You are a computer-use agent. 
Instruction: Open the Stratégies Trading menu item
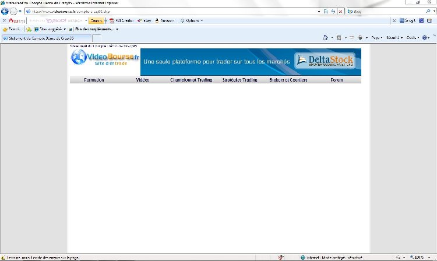pos(239,80)
